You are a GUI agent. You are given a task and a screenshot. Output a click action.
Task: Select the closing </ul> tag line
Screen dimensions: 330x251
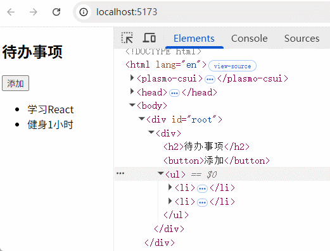pyautogui.click(x=176, y=215)
